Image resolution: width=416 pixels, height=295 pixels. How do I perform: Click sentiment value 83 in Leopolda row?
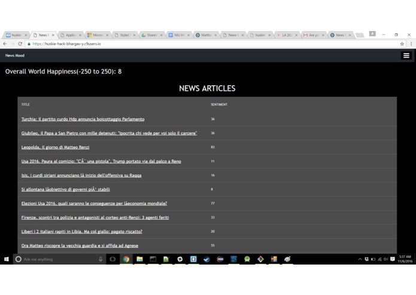point(212,147)
